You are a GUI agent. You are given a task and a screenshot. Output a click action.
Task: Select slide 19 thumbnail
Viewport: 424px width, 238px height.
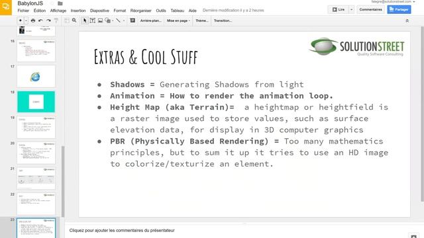coord(36,128)
